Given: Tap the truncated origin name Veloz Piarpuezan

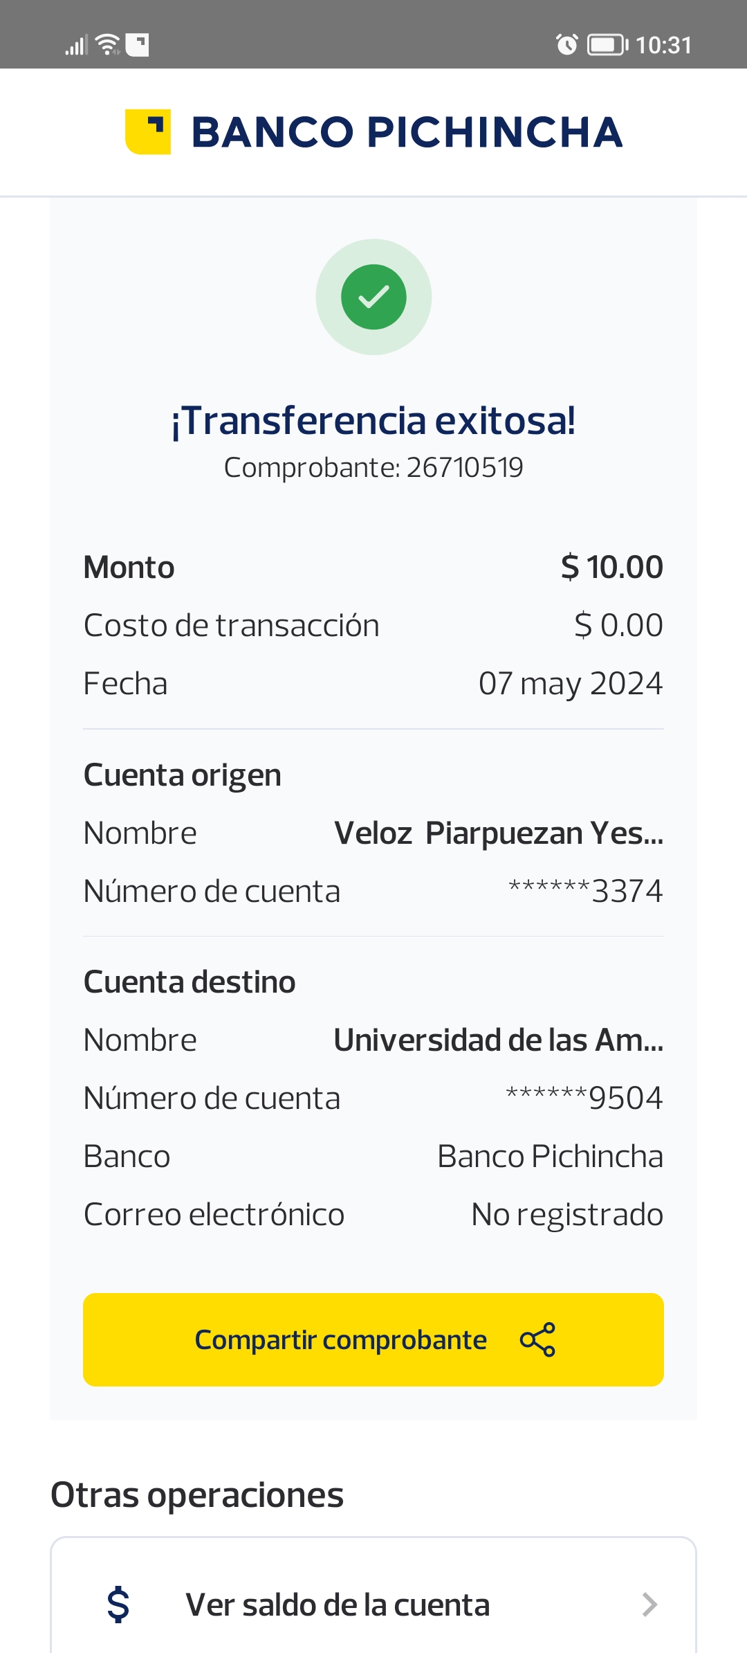Looking at the screenshot, I should tap(498, 833).
